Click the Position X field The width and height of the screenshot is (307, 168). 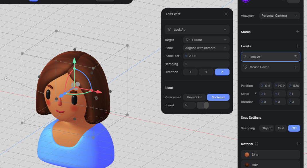pos(266,86)
